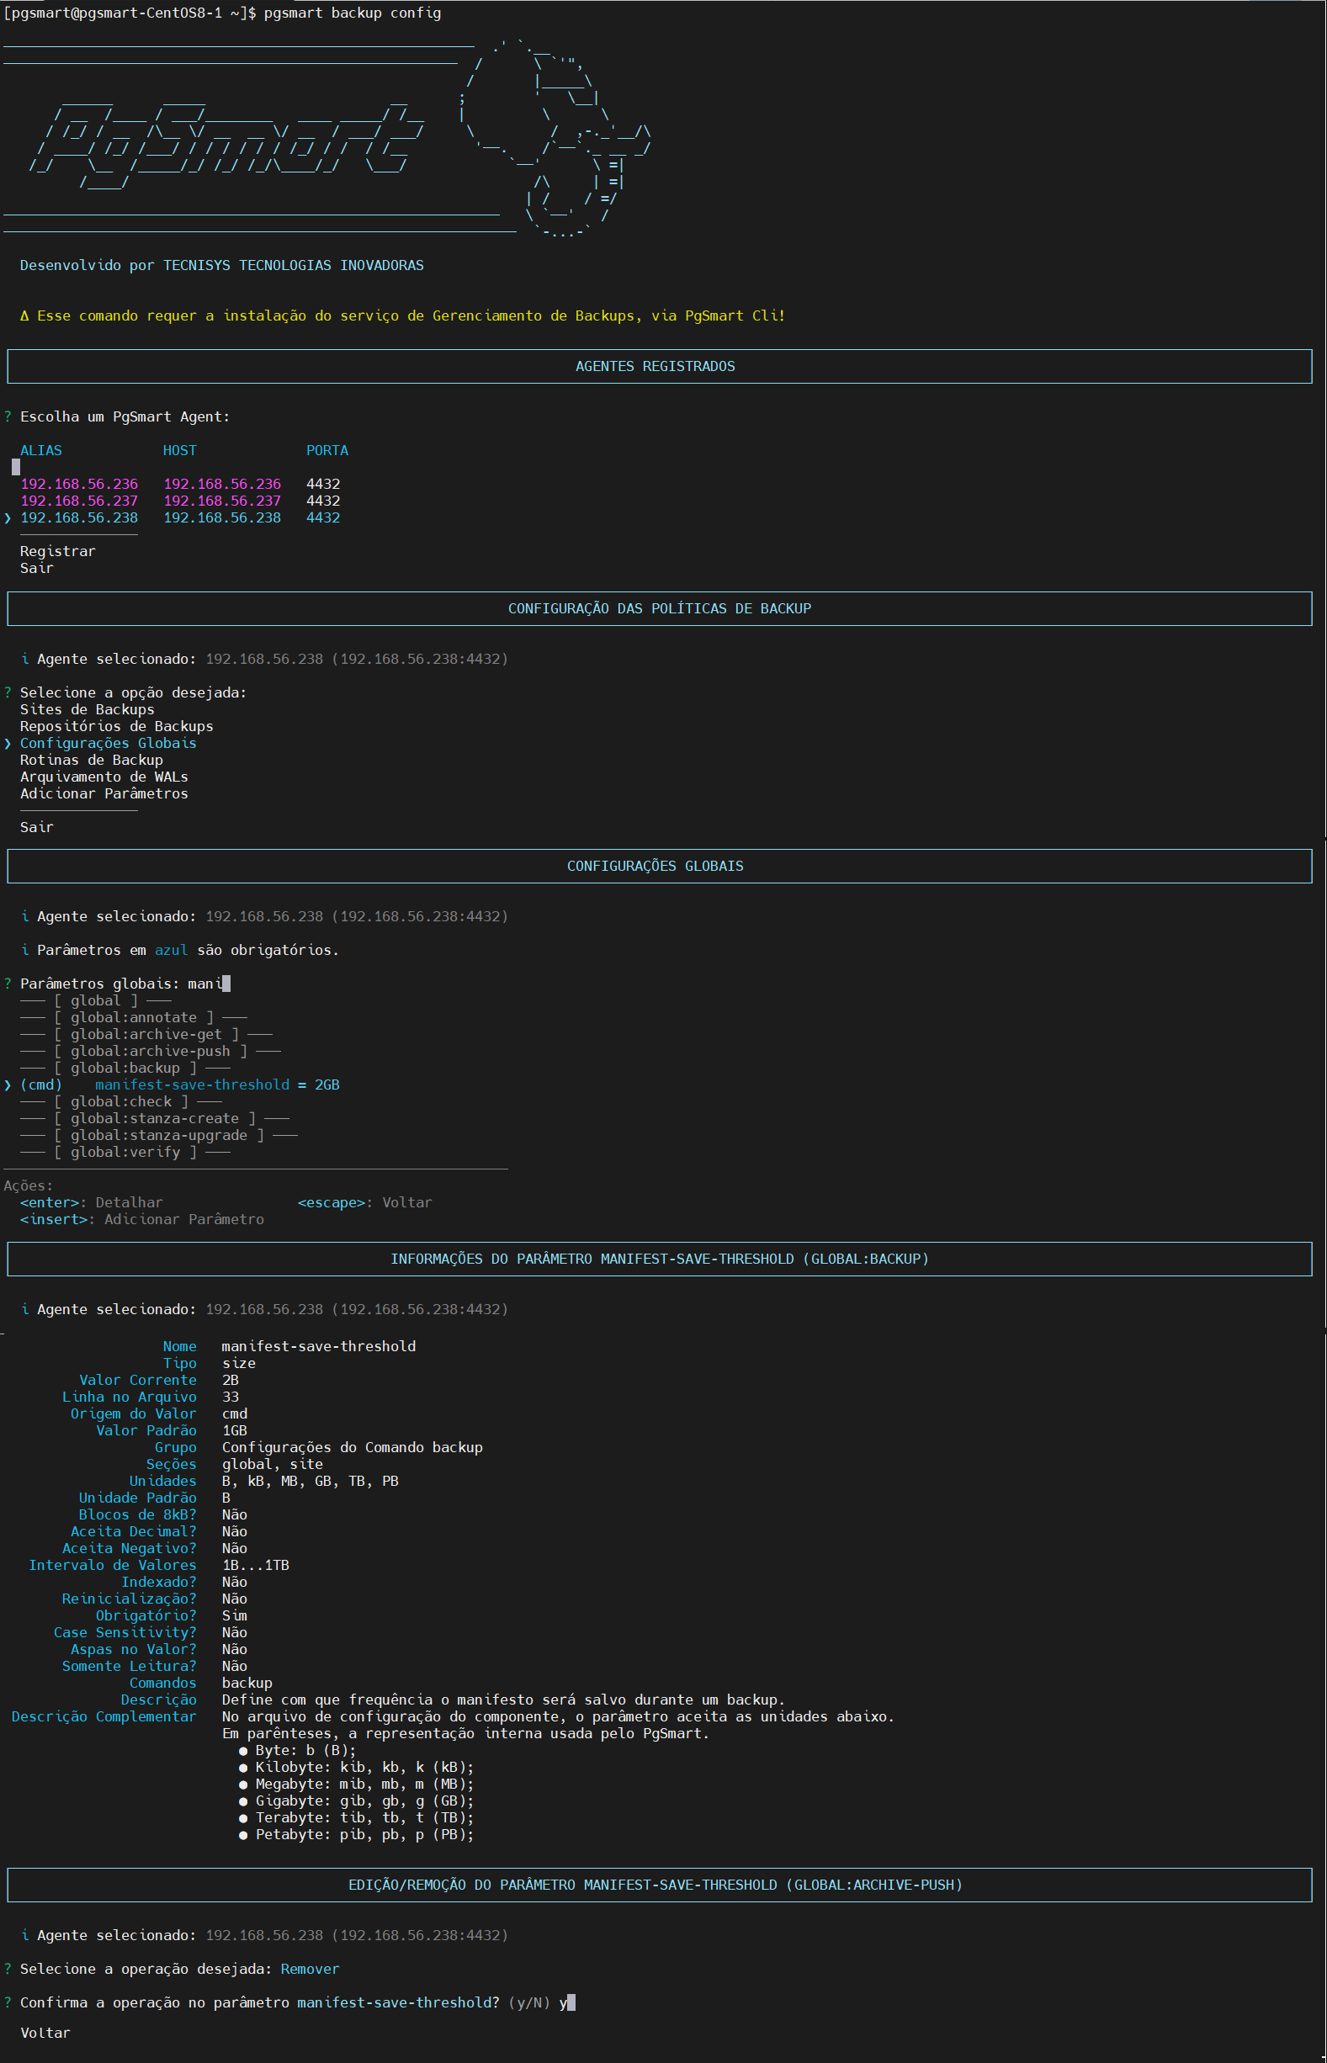
Task: Click Valor Corrente value 2B
Action: point(230,1380)
